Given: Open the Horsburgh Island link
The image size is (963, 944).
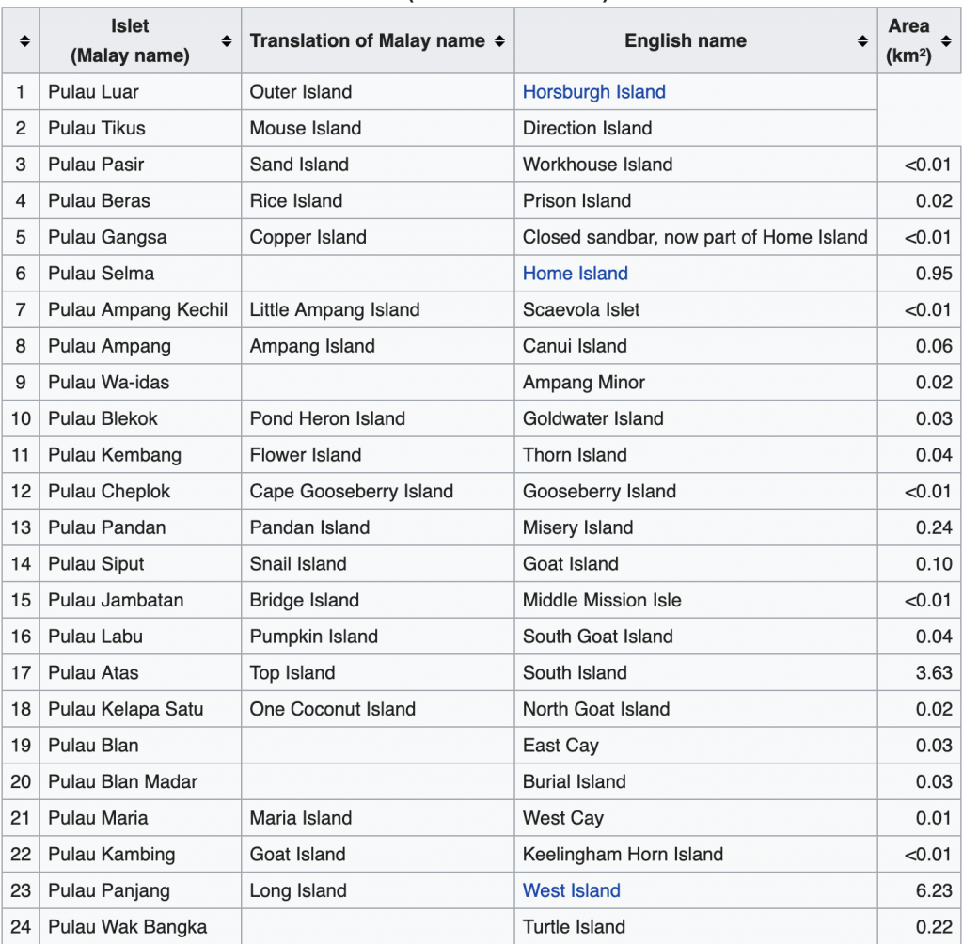Looking at the screenshot, I should click(593, 92).
